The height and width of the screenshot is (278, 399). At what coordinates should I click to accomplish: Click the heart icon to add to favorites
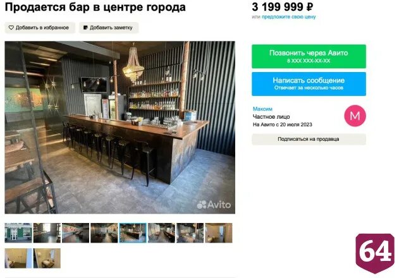click(x=11, y=27)
